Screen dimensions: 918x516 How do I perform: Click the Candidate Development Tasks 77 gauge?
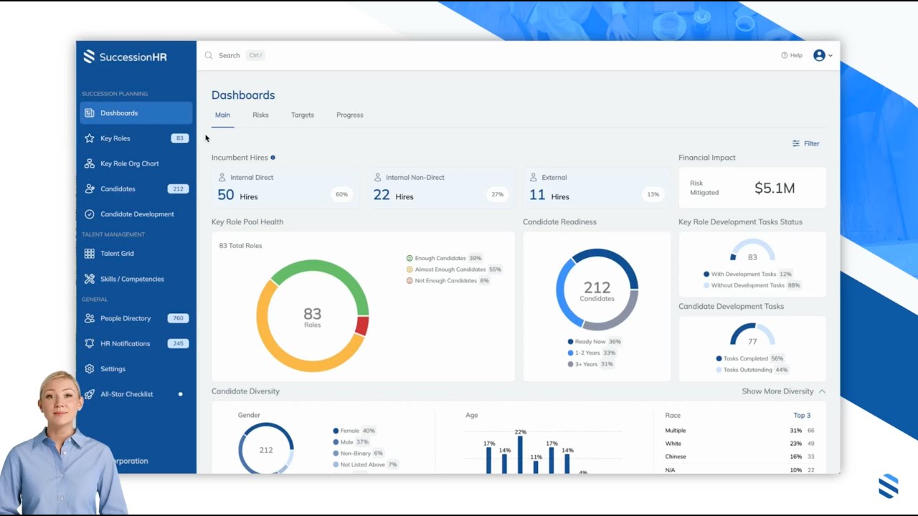752,335
